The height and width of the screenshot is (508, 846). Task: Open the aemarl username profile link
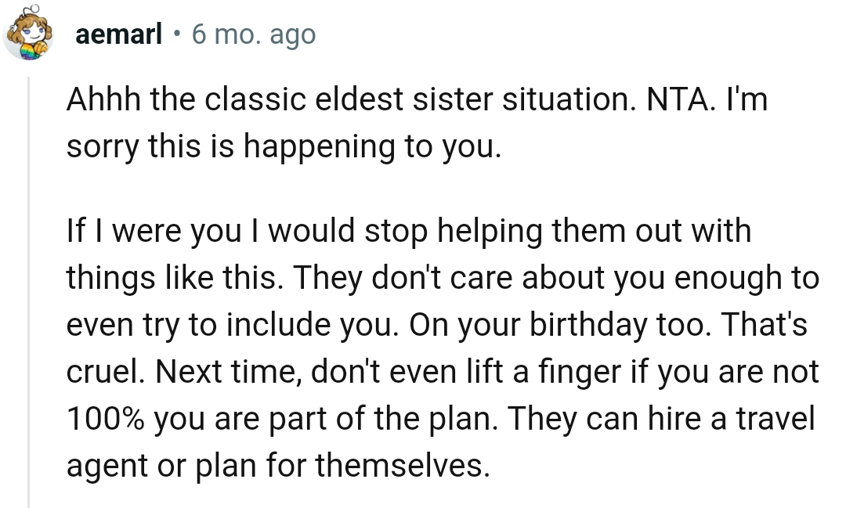tap(119, 35)
